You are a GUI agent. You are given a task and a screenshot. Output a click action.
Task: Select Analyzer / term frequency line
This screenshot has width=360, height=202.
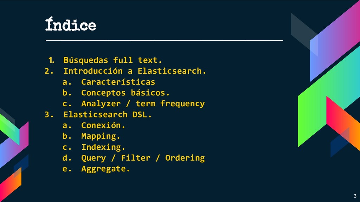tap(143, 104)
